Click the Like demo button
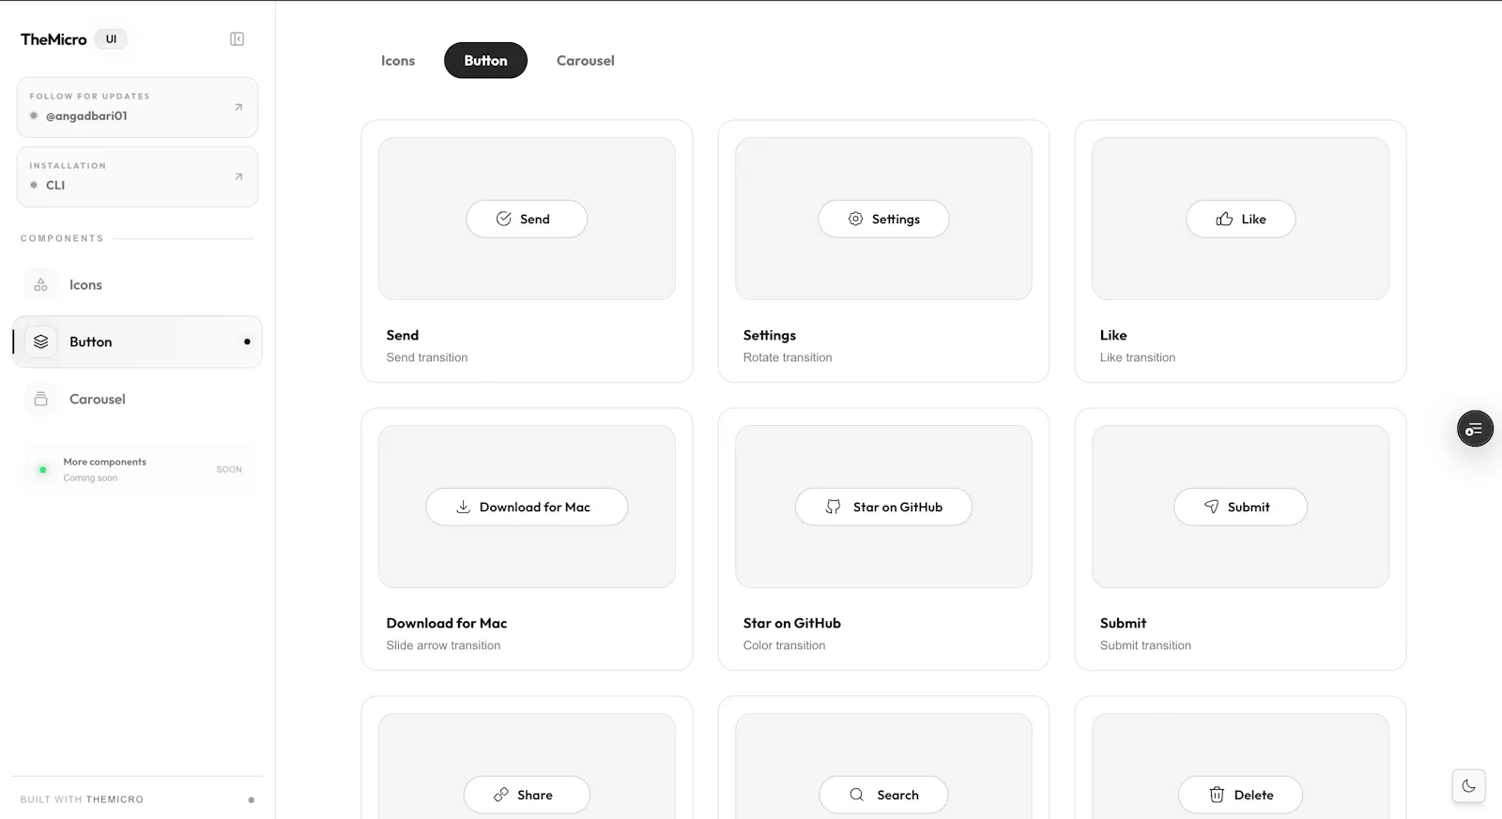This screenshot has width=1502, height=819. click(1240, 219)
